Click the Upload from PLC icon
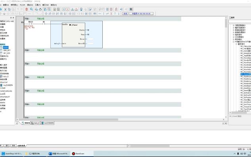This screenshot has width=251, height=157. (76, 9)
